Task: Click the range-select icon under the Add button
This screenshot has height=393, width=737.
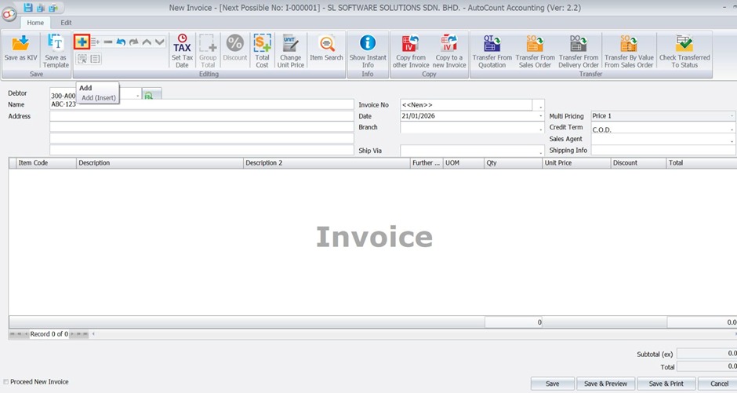Action: (82, 59)
